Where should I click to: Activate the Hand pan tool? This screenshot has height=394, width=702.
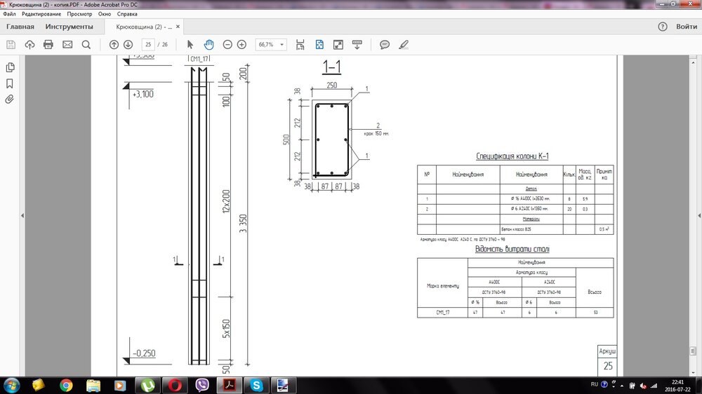pyautogui.click(x=208, y=44)
